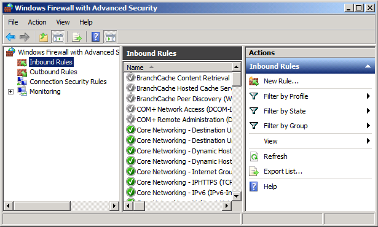Click the Connection Security Rules computer icon
Image resolution: width=378 pixels, height=227 pixels.
[x=22, y=82]
